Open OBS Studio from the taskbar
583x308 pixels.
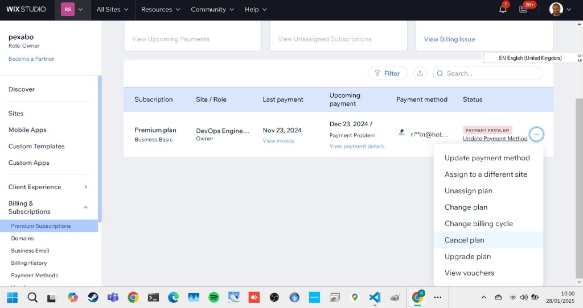pyautogui.click(x=274, y=297)
